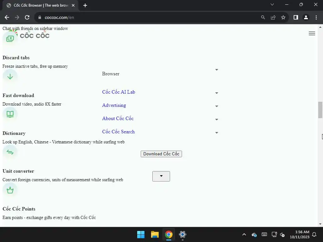Viewport: 323px width, 242px height.
Task: Open a new browser tab
Action: (85, 5)
